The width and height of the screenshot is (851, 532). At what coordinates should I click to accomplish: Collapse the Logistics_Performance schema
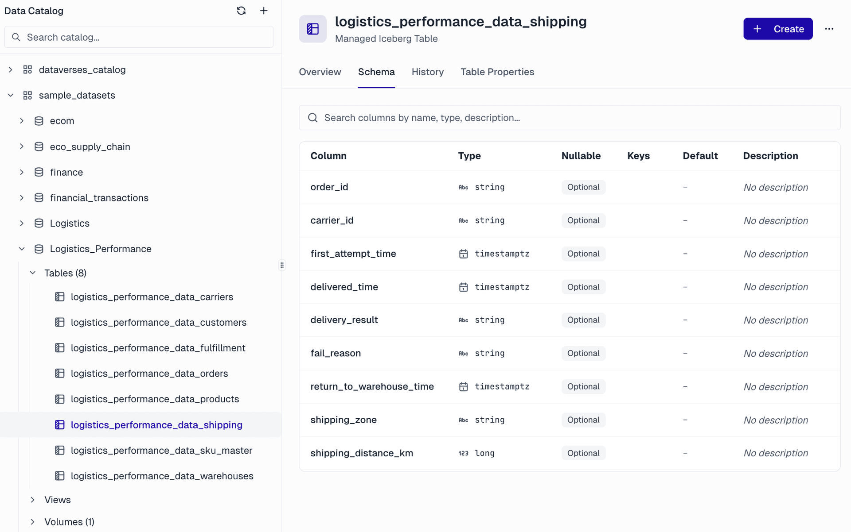click(x=22, y=249)
